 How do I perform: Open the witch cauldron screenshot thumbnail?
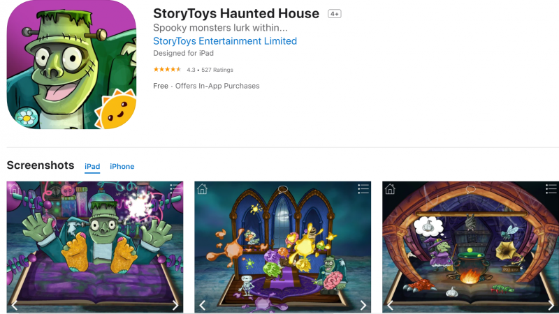(x=470, y=247)
